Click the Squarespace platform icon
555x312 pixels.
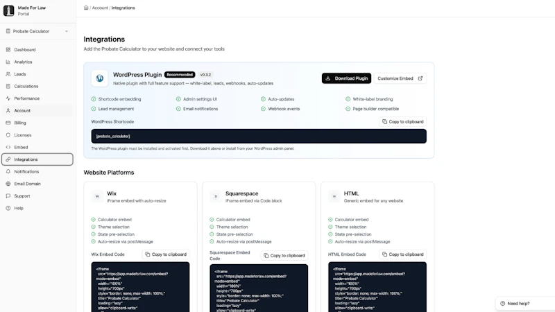click(x=216, y=196)
